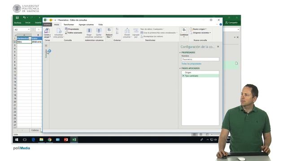
Task: Click the Page Layout view icon
Action: (201, 134)
